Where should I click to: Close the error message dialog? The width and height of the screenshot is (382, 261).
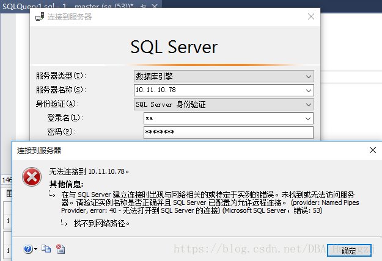coord(372,150)
